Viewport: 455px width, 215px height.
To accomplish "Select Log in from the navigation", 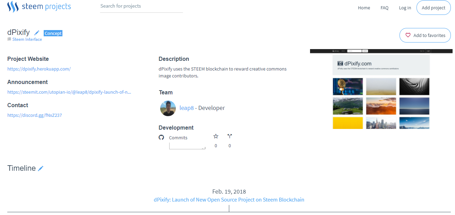I will (x=405, y=8).
